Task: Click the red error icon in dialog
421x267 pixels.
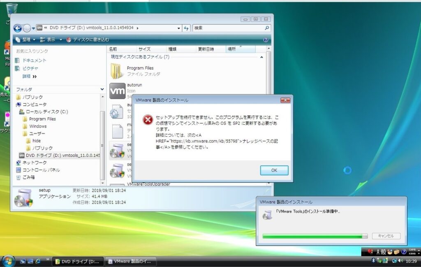Action: (x=148, y=120)
